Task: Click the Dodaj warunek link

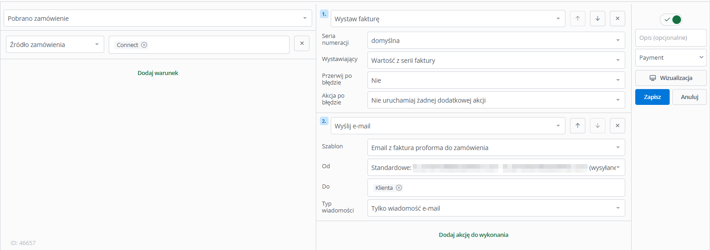Action: tap(158, 73)
